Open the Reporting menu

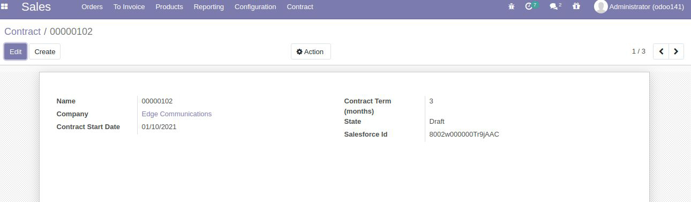[x=209, y=6]
